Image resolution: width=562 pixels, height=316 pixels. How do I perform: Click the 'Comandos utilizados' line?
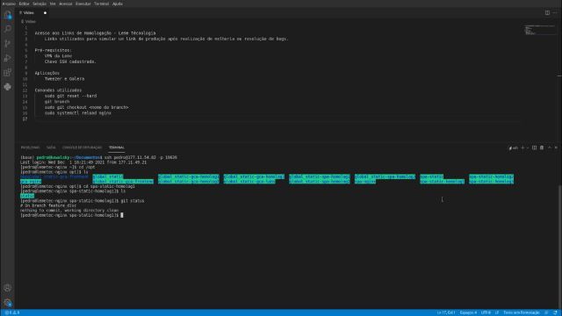tap(58, 90)
